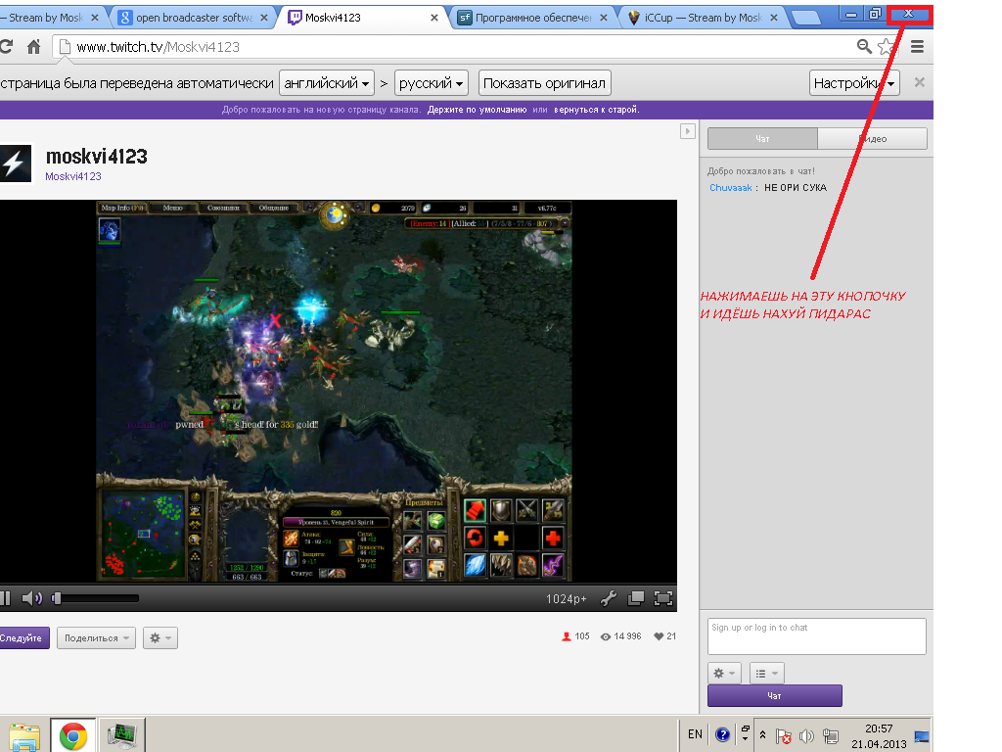Switch to the 'iCCup — Stream by Mosk' tab
This screenshot has height=752, width=1002.
(x=703, y=18)
